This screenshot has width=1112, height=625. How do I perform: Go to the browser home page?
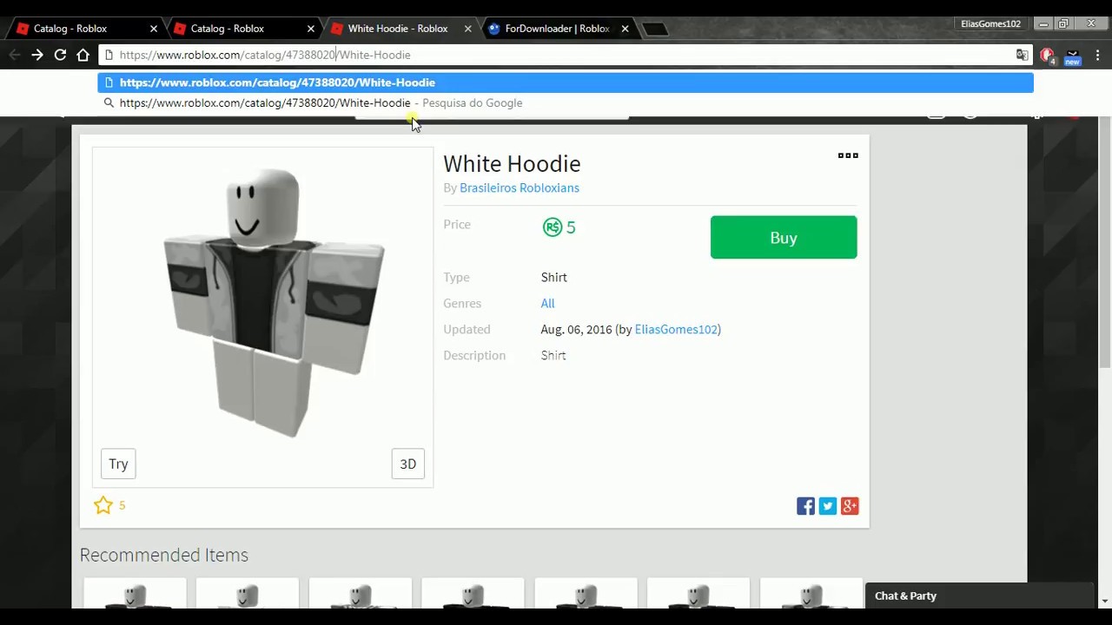[x=83, y=55]
